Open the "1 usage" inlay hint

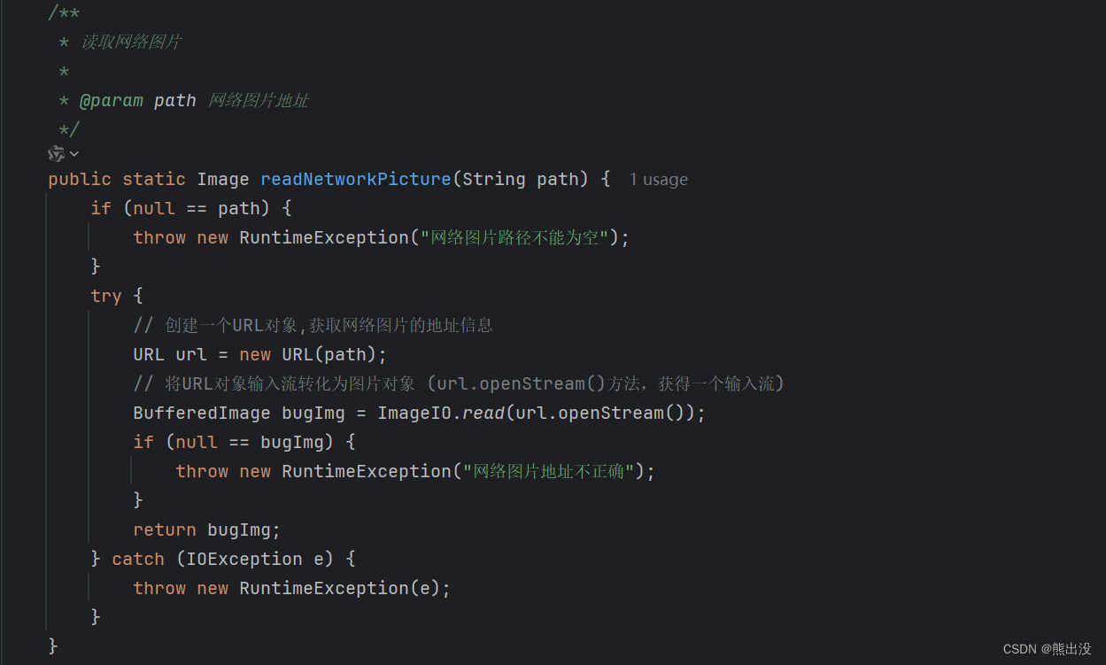click(658, 180)
